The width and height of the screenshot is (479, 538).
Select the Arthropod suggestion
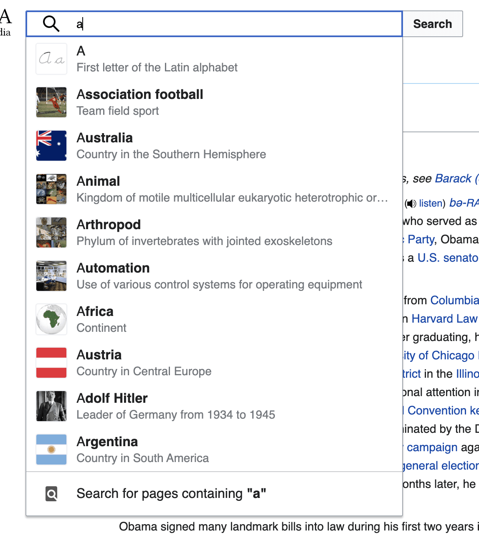click(x=214, y=232)
